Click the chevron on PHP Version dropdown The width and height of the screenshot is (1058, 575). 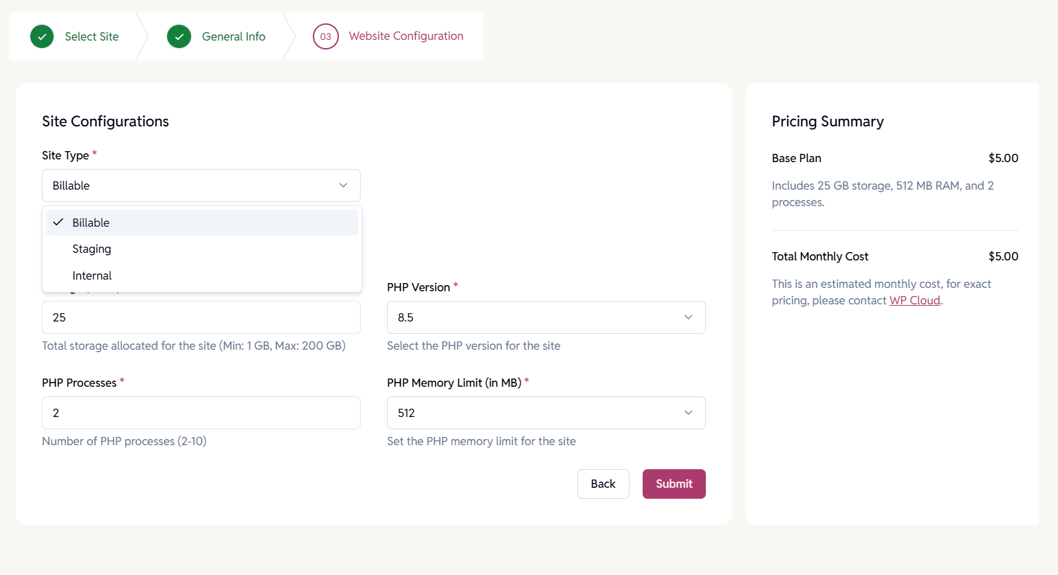[x=688, y=317]
